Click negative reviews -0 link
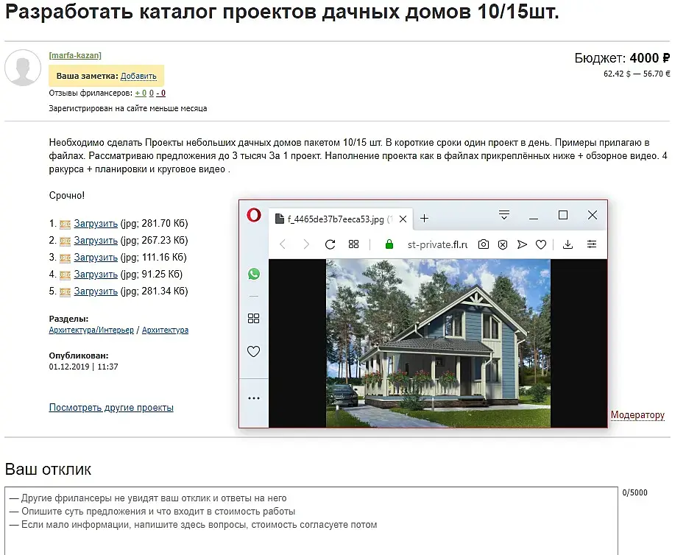This screenshot has height=555, width=686. pos(161,93)
